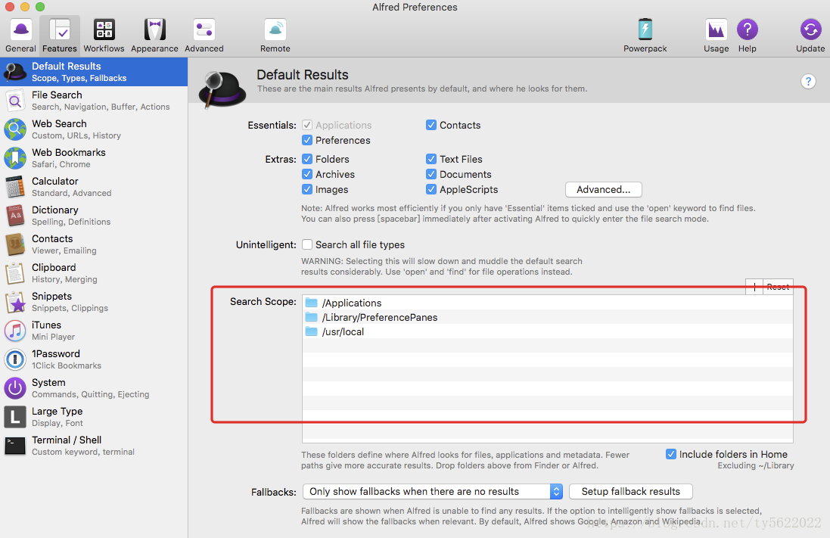View the Usage statistics

[717, 36]
